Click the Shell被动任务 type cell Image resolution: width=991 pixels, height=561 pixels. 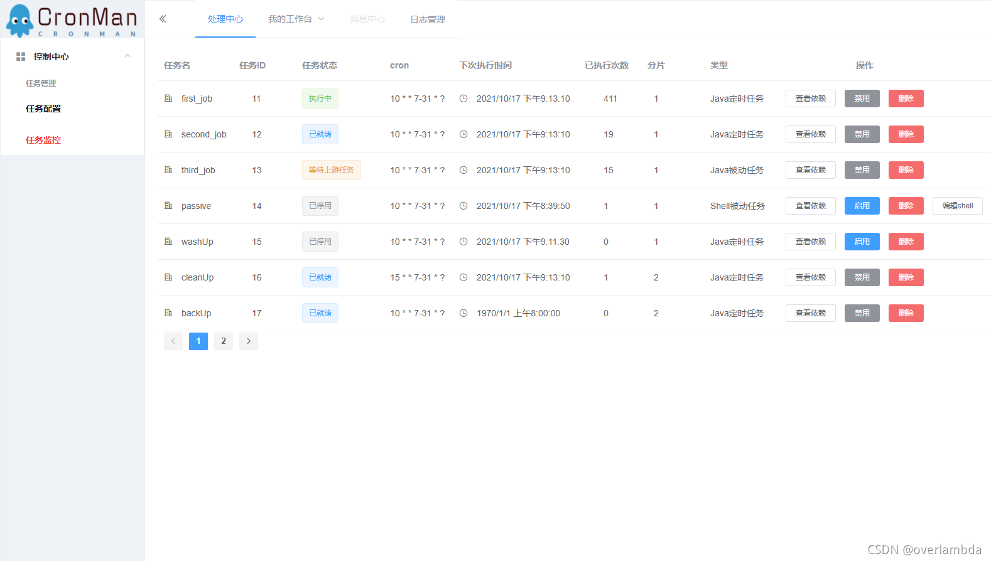pyautogui.click(x=737, y=206)
